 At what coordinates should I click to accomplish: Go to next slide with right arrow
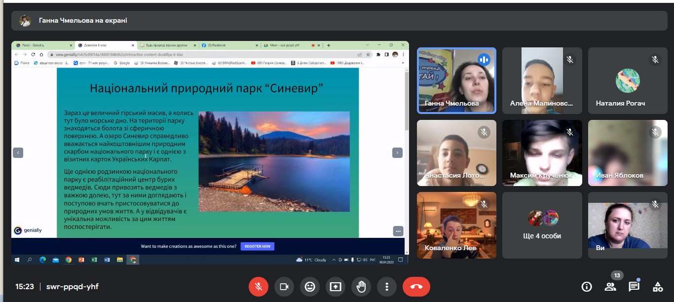click(397, 153)
